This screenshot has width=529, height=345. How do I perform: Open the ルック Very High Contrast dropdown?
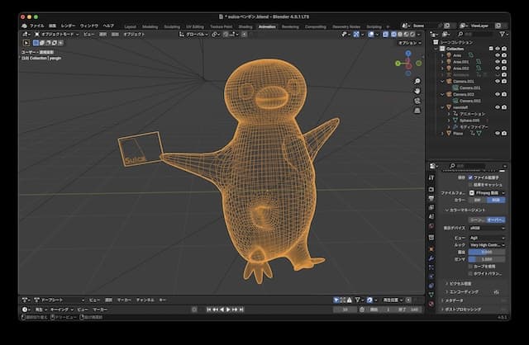click(487, 246)
